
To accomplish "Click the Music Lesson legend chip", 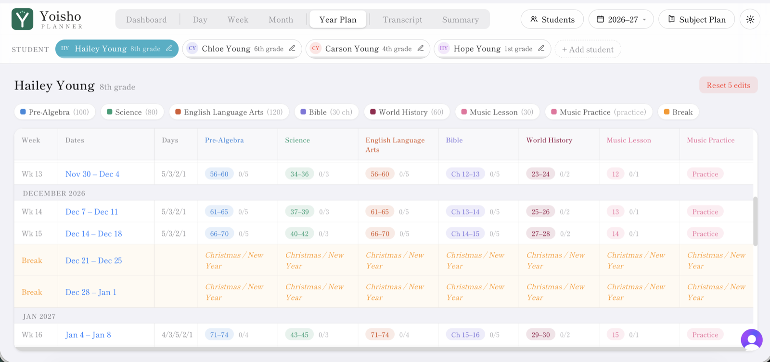I will [x=497, y=112].
